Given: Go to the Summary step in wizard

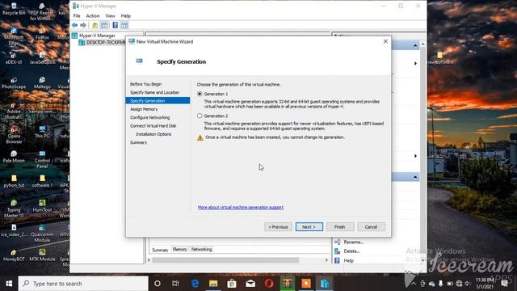Looking at the screenshot, I should pos(138,142).
